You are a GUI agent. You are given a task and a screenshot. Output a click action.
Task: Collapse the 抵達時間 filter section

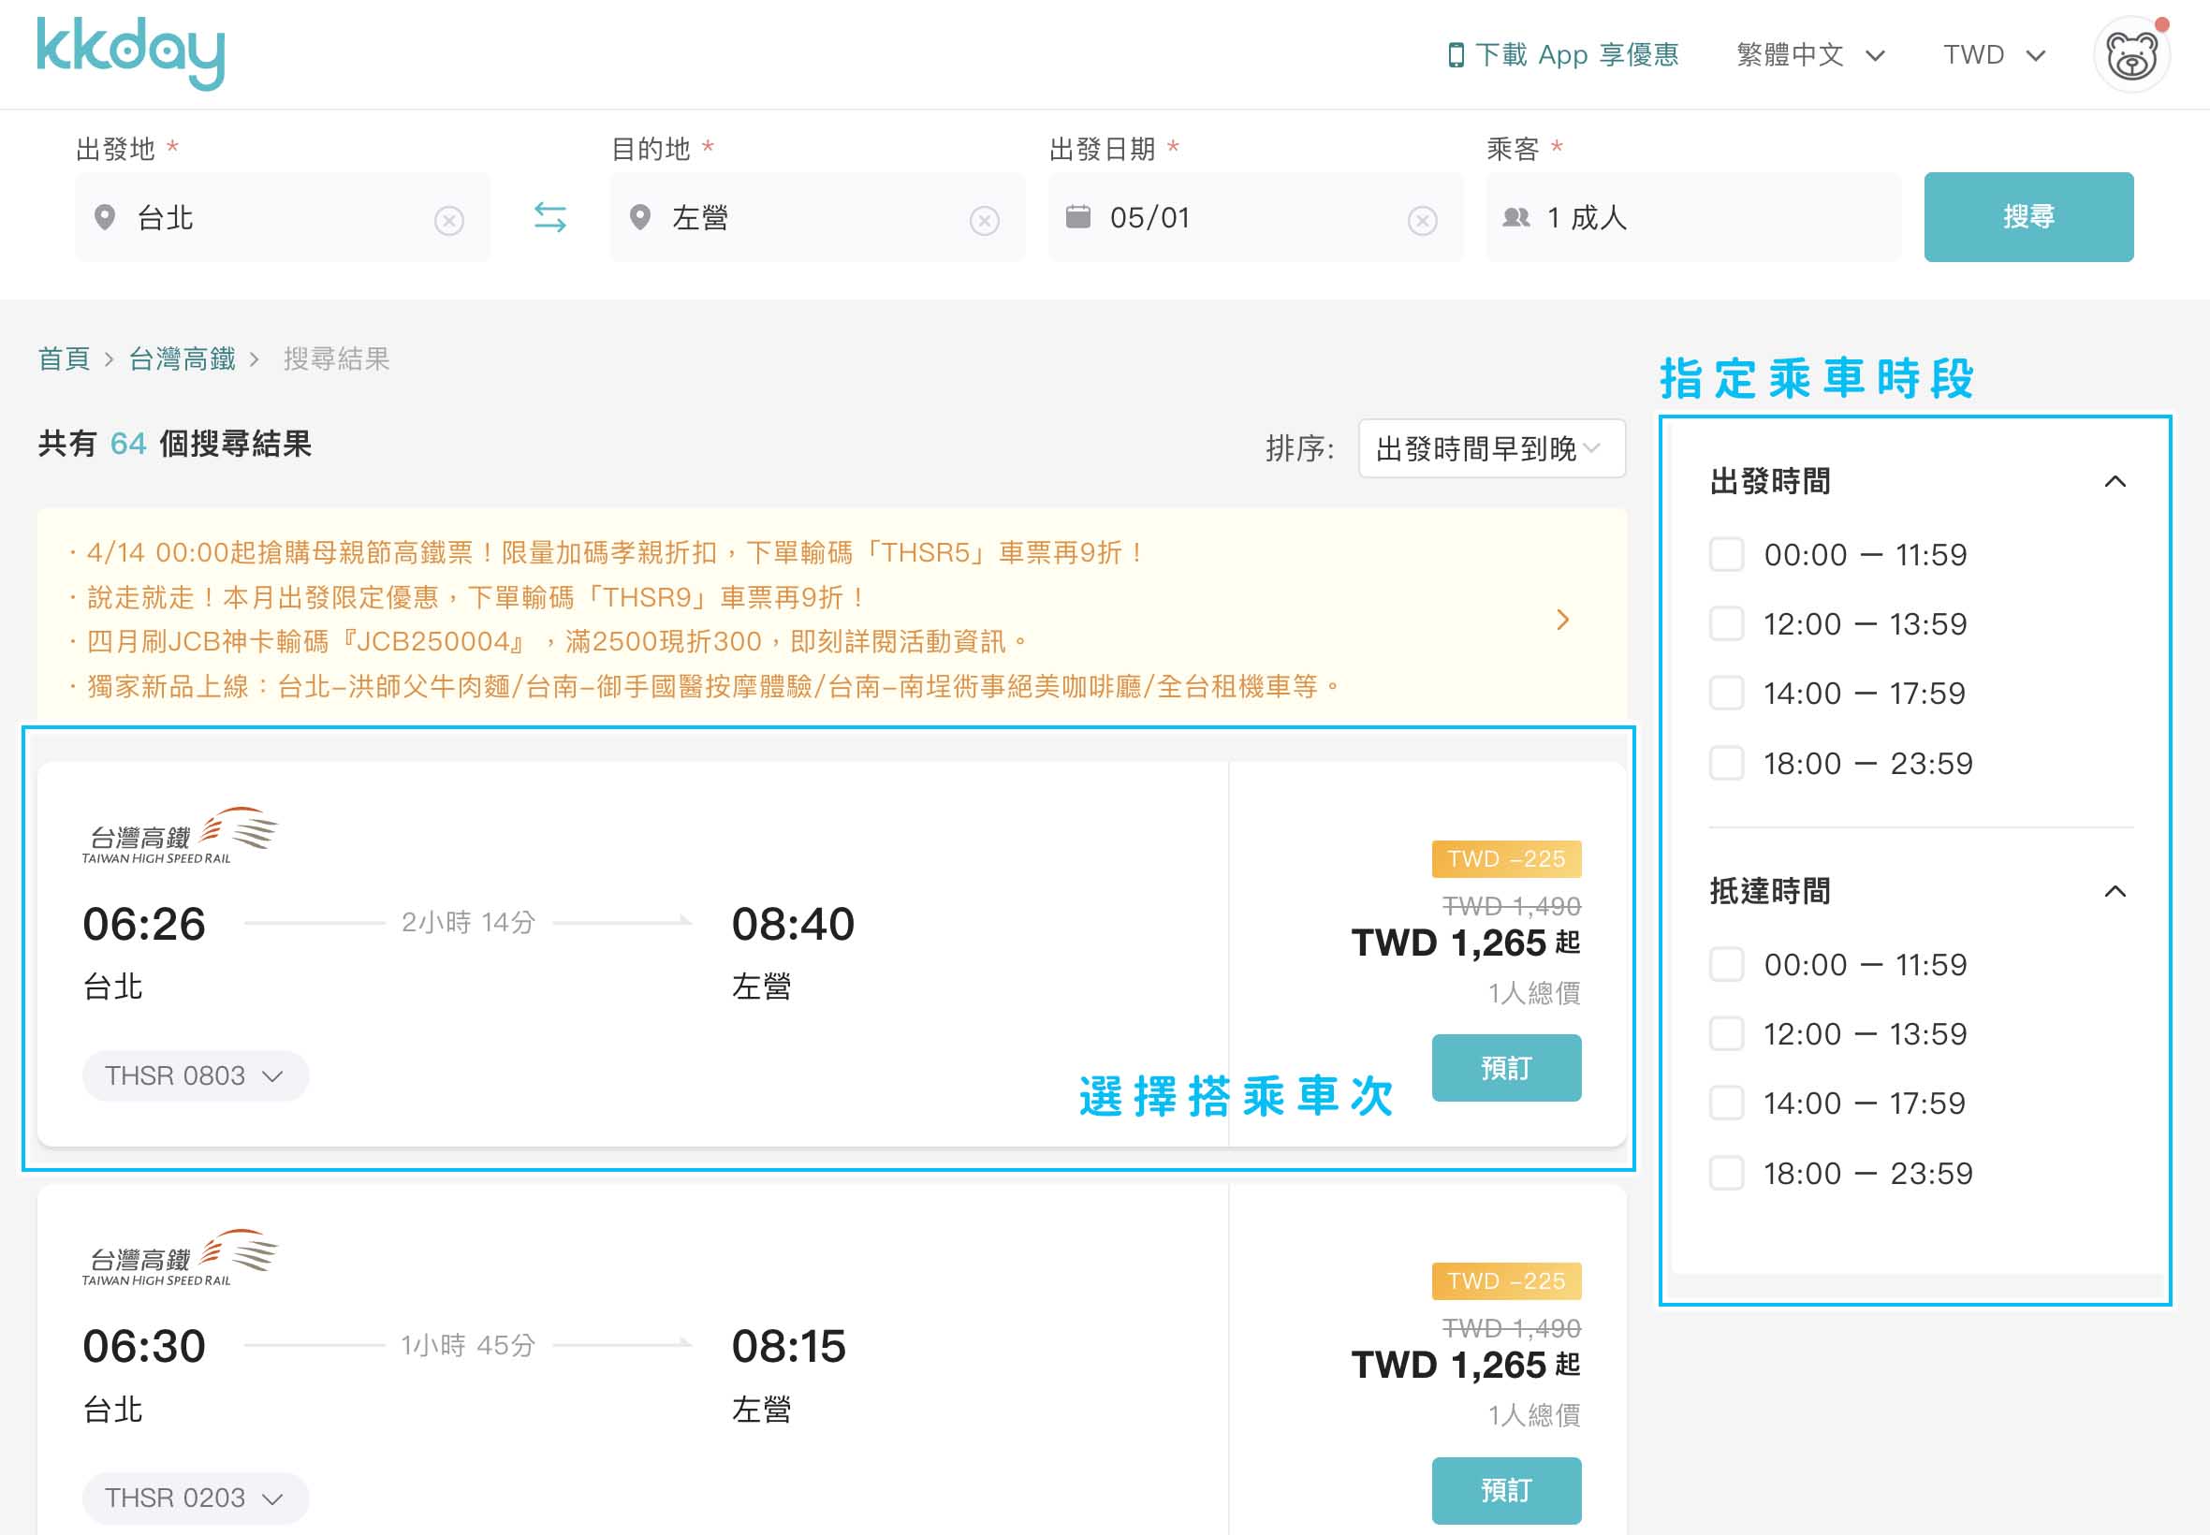(x=2115, y=892)
